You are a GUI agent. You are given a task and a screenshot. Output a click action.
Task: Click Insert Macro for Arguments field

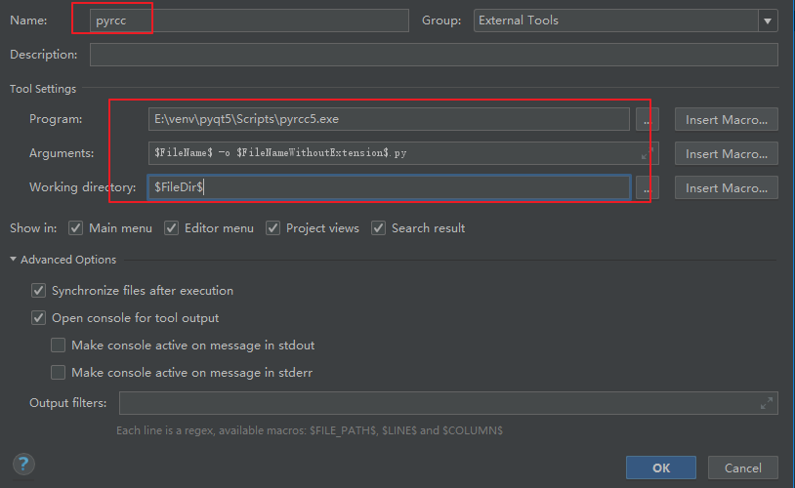point(726,153)
